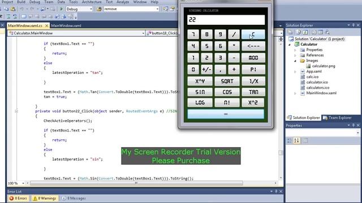Click the Paste icon in the toolbar
362x203 pixels.
pos(13,9)
